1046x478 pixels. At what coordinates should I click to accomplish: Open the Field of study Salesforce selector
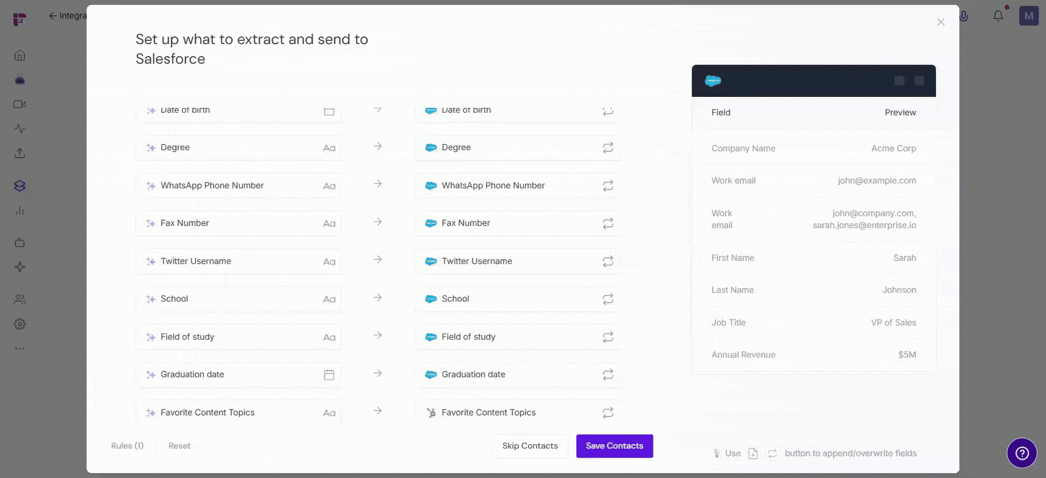pos(516,337)
